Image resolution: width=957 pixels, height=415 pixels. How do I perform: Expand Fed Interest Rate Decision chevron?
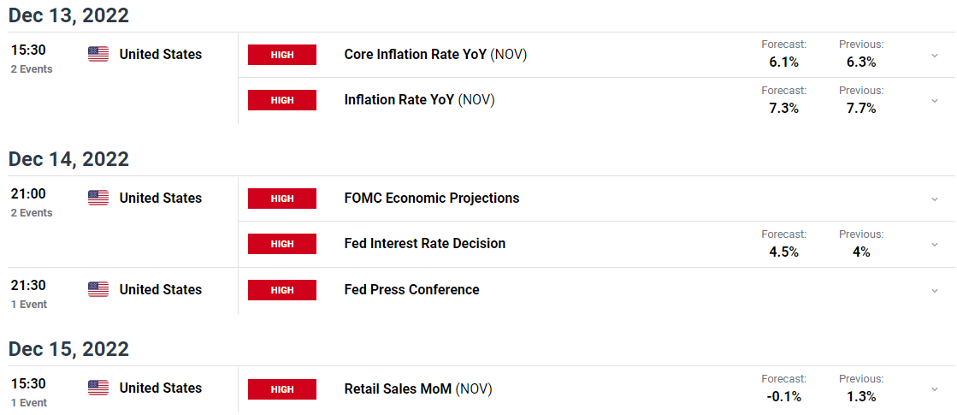tap(935, 244)
